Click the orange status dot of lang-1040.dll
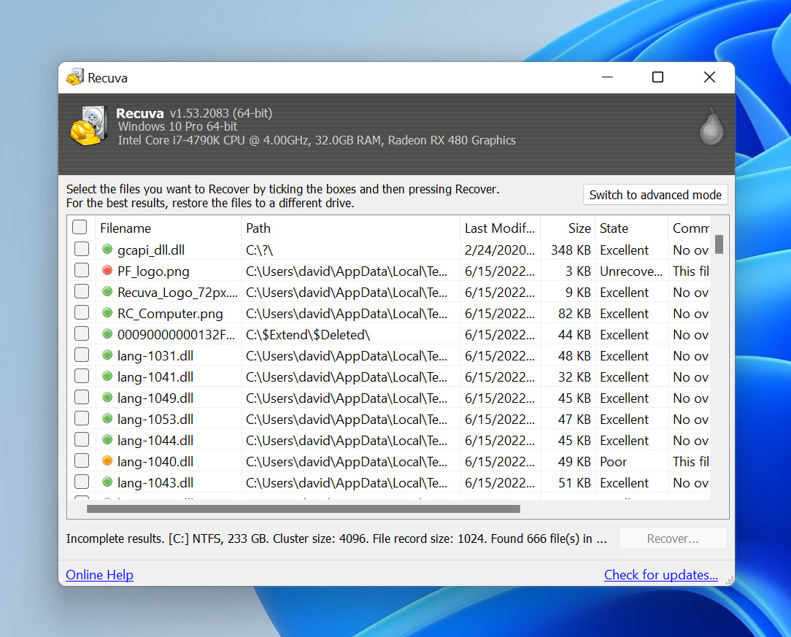 (107, 460)
